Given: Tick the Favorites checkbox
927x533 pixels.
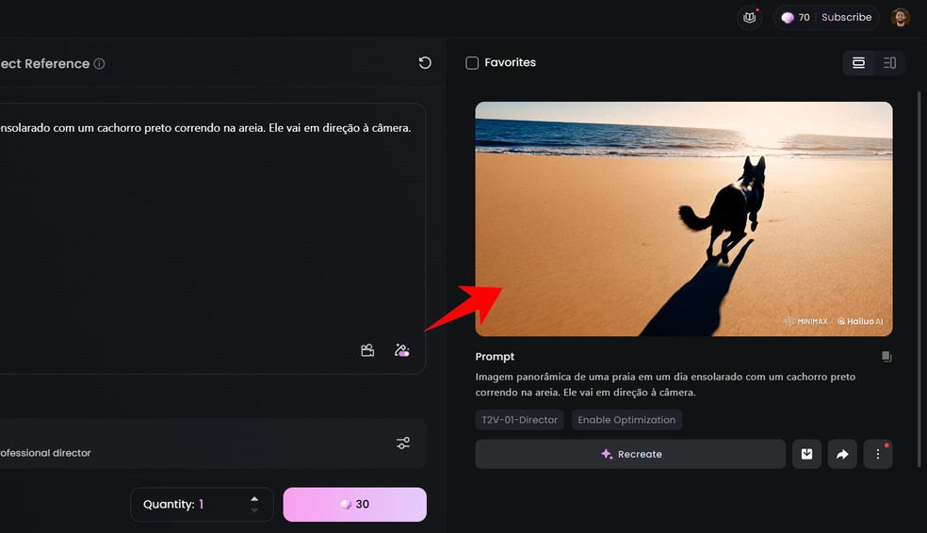Looking at the screenshot, I should 472,63.
